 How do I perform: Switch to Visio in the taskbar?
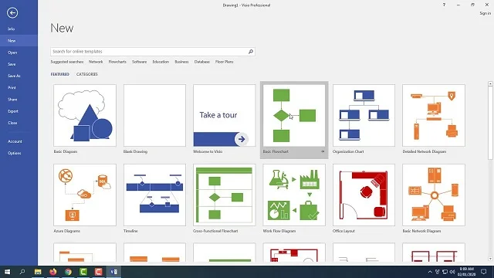click(x=113, y=272)
